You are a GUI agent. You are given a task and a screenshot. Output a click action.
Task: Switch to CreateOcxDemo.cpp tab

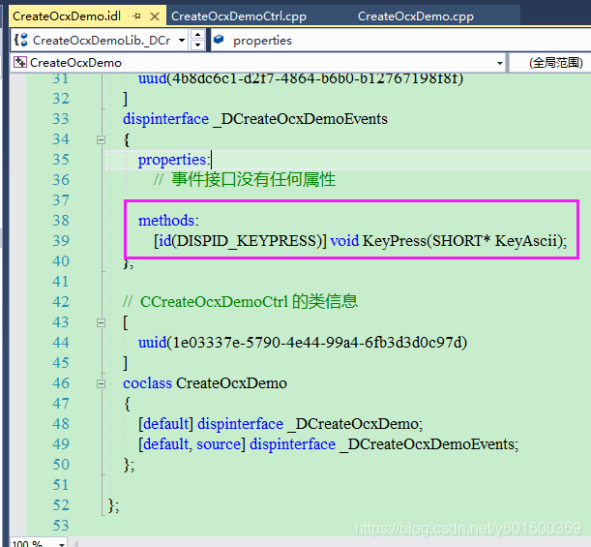[x=415, y=16]
